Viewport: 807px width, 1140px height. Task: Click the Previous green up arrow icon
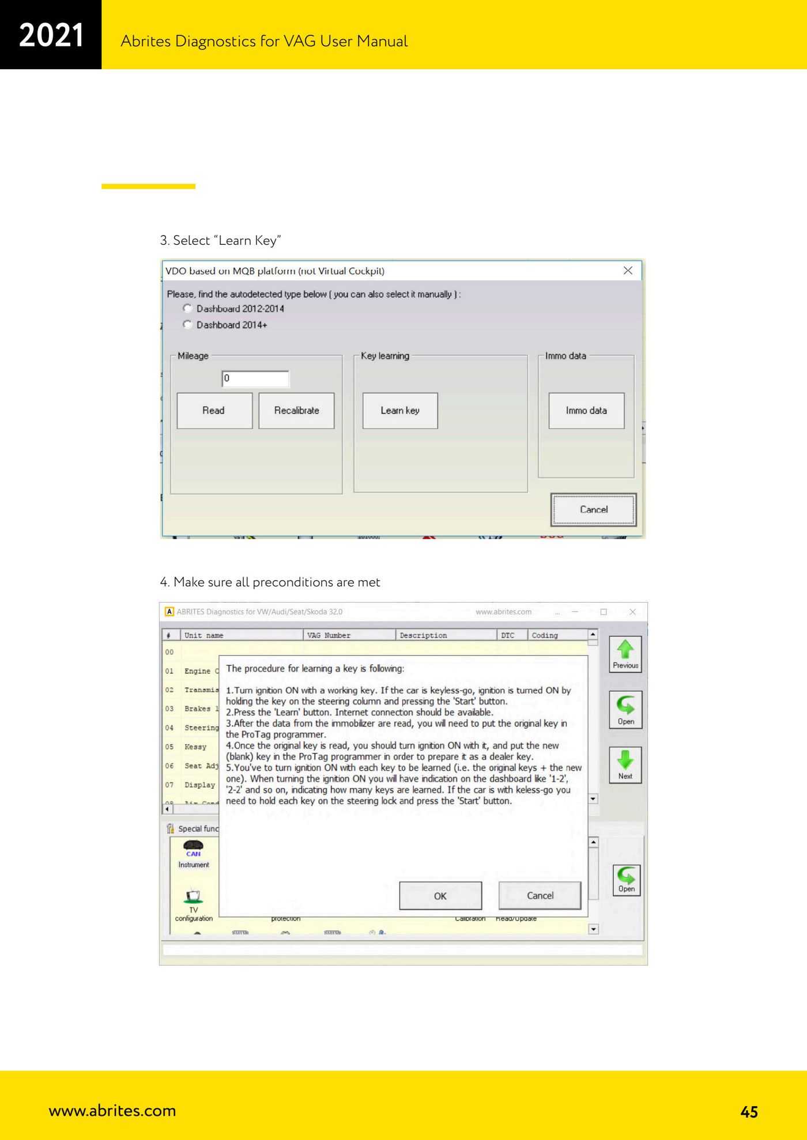click(x=625, y=654)
